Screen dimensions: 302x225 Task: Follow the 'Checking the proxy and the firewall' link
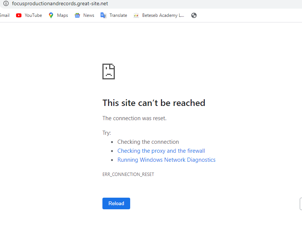pyautogui.click(x=161, y=151)
